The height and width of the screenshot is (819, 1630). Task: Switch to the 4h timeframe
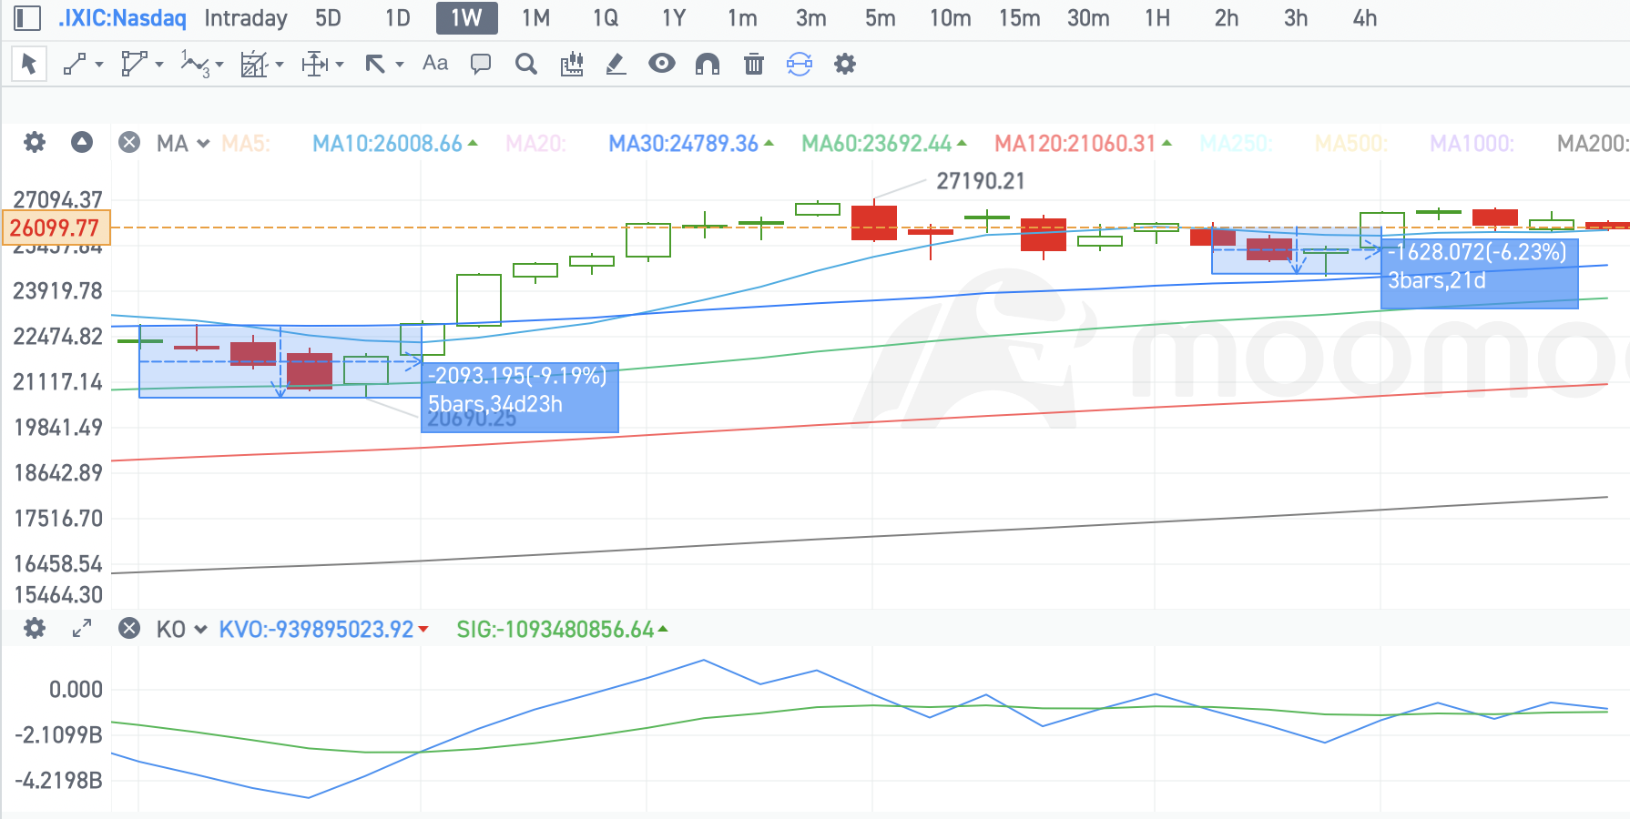[1365, 18]
